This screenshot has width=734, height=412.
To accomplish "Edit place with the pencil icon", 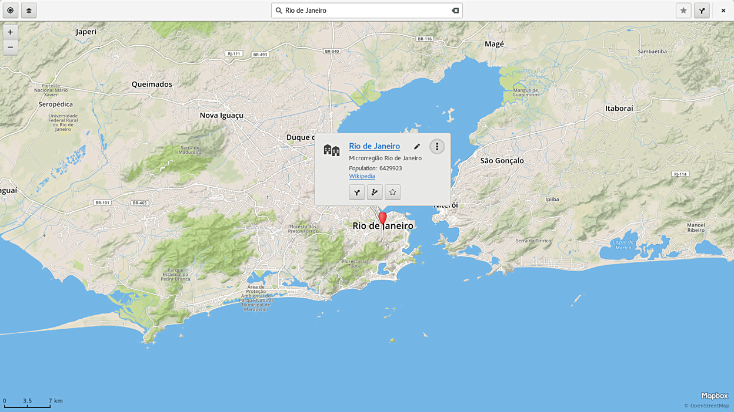I will coord(417,147).
